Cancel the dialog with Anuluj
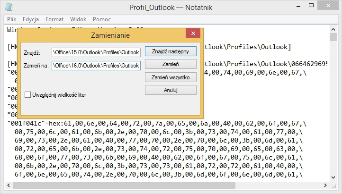The height and width of the screenshot is (194, 342). (171, 90)
